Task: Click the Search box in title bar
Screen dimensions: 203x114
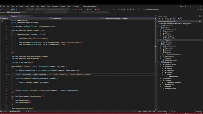Action: 77,6
